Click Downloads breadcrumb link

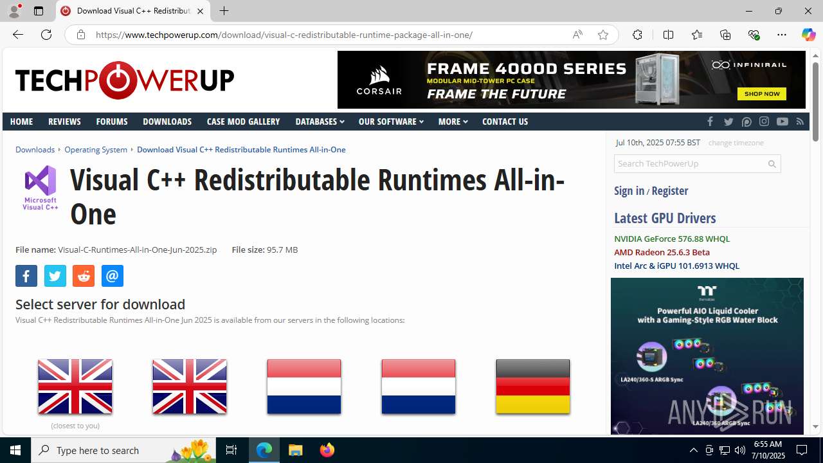click(x=35, y=149)
